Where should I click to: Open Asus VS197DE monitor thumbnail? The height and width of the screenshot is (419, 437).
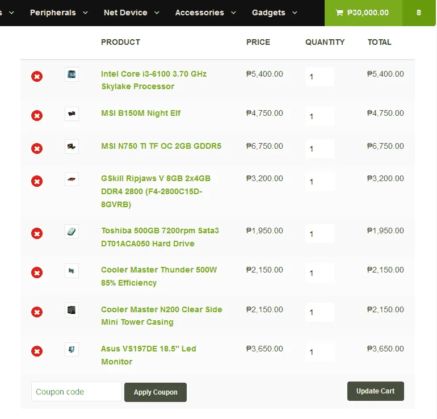pos(72,349)
